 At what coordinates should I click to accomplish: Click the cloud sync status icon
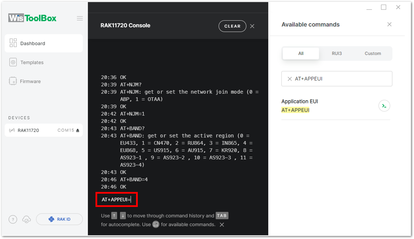point(26,220)
